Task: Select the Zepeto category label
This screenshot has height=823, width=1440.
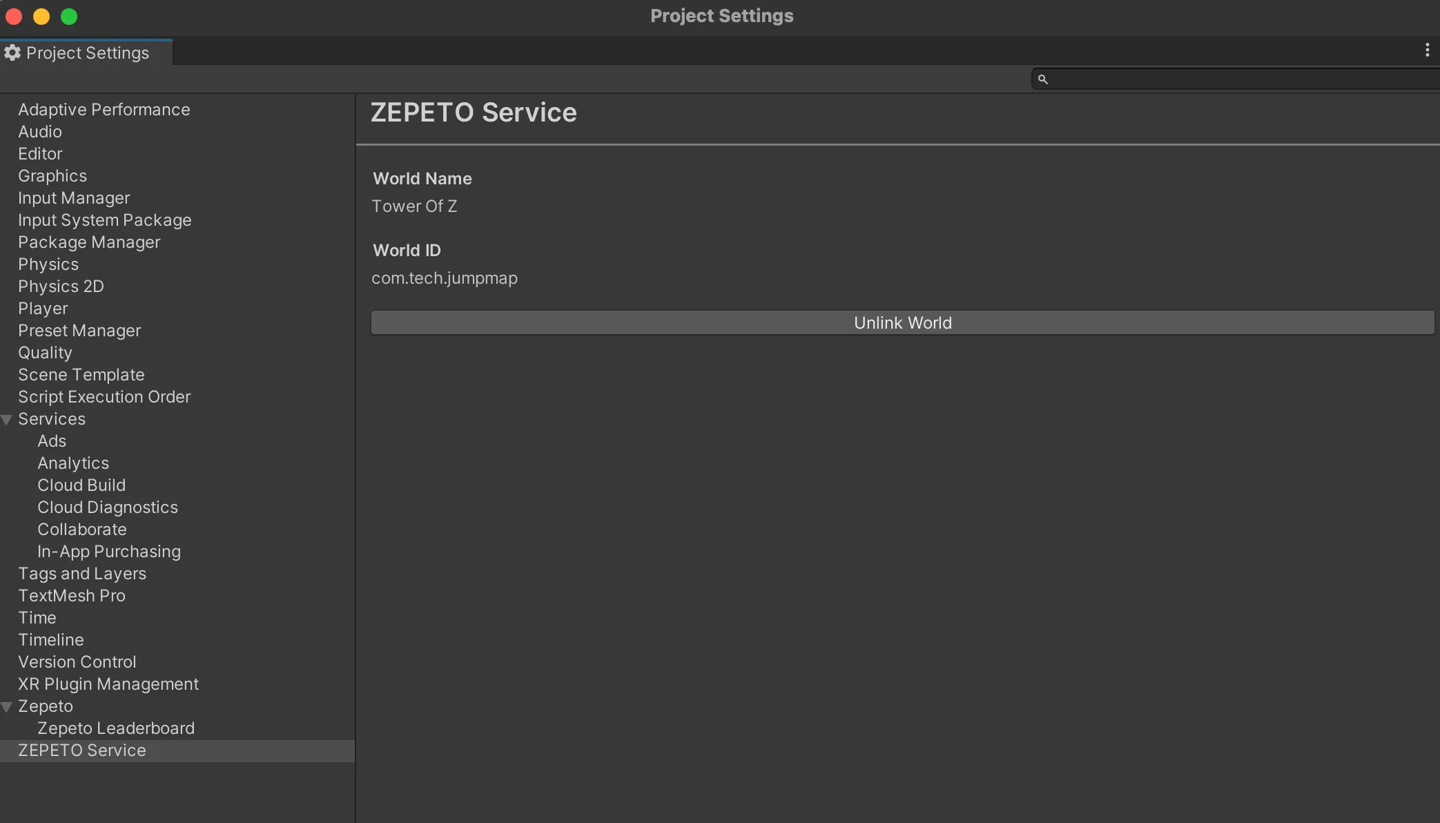Action: (x=46, y=706)
